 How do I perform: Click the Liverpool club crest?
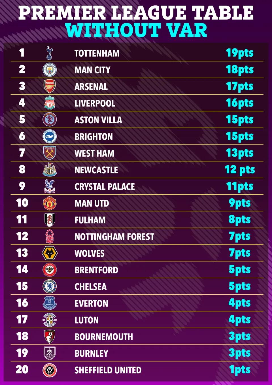click(50, 103)
